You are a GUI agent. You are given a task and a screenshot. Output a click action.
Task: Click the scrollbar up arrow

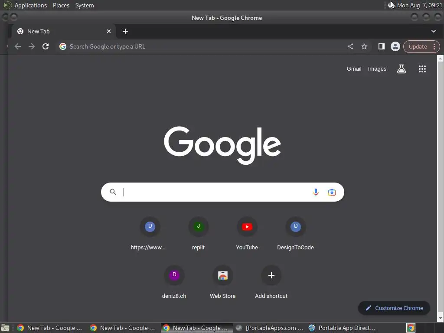[x=440, y=59]
